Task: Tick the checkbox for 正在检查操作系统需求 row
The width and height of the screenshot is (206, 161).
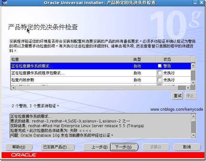Action: pos(160,66)
